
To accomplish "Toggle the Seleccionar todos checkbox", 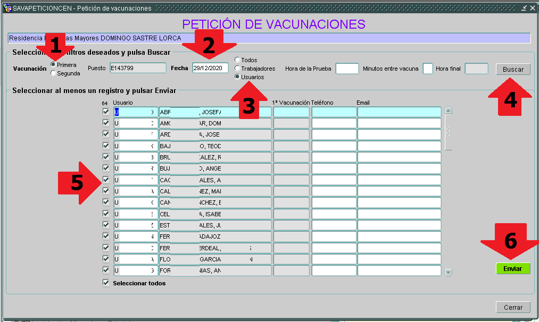I will [x=106, y=283].
